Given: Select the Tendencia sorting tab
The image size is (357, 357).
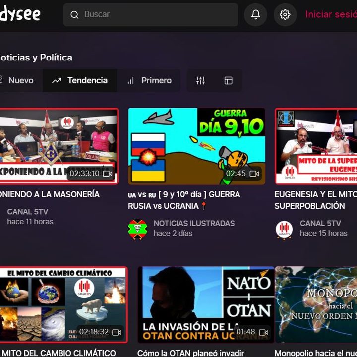Looking at the screenshot, I should point(80,80).
